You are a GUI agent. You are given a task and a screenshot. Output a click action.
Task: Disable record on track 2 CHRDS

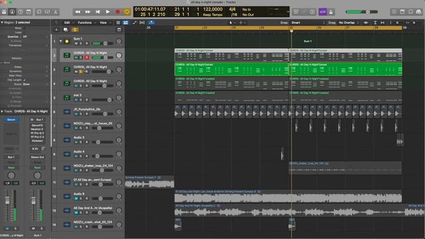coord(87,58)
